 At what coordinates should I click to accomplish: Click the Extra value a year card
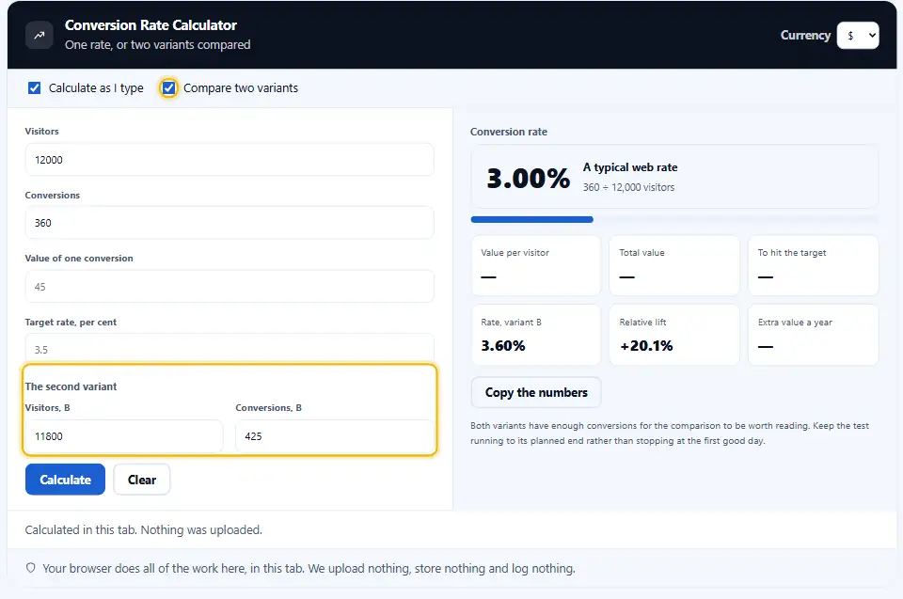click(813, 335)
